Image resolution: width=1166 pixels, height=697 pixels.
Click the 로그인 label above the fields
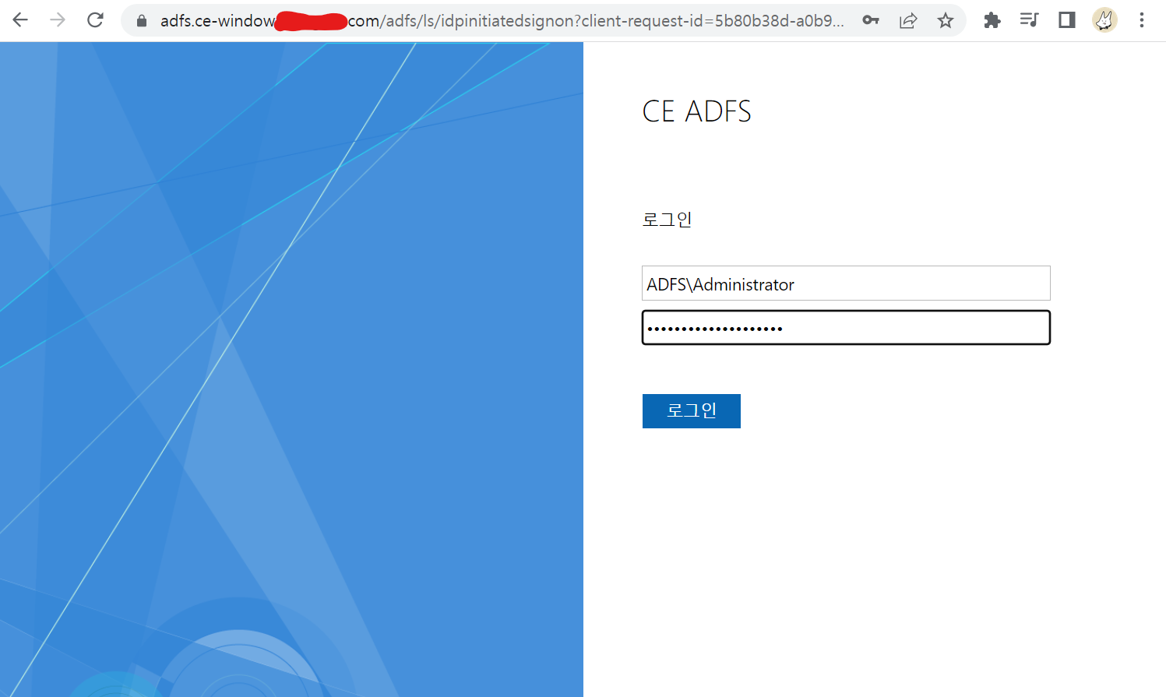tap(667, 220)
